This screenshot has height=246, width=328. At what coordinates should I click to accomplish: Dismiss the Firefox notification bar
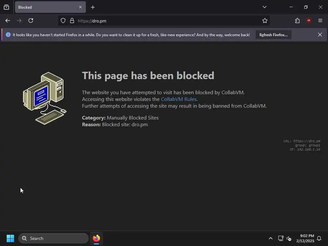[x=320, y=35]
